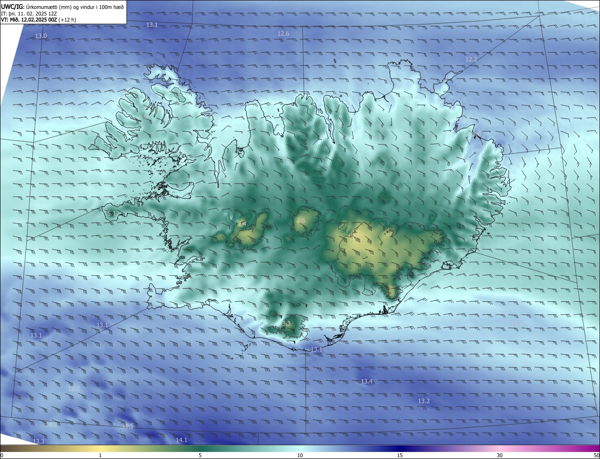
Task: Click the 2.6 value over the central glacier
Action: coord(301,221)
